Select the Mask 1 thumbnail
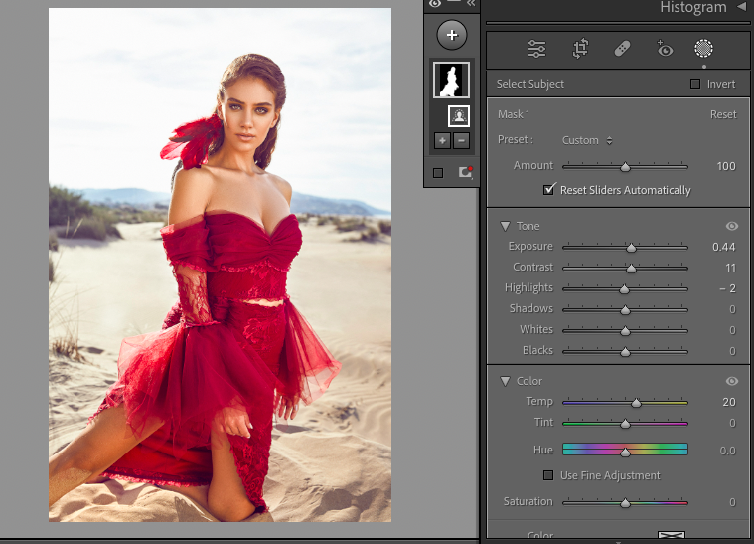754x544 pixels. (x=451, y=80)
